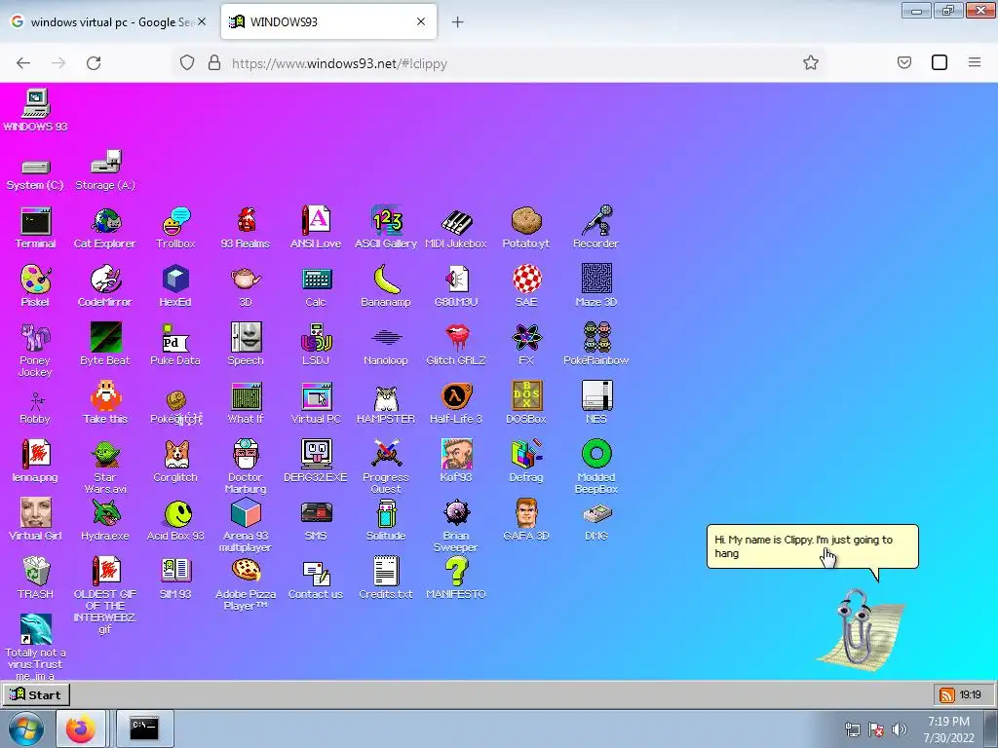Open Star Wars.avi Yoda icon
The height and width of the screenshot is (748, 998).
105,455
